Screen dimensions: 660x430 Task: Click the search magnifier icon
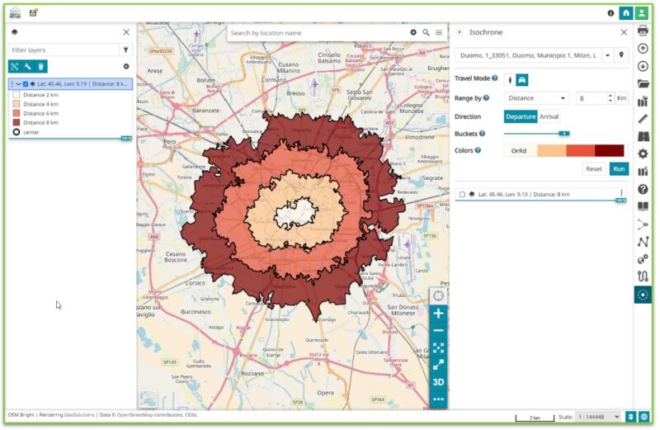click(426, 32)
